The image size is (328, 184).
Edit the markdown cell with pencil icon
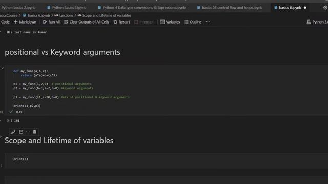(13, 132)
